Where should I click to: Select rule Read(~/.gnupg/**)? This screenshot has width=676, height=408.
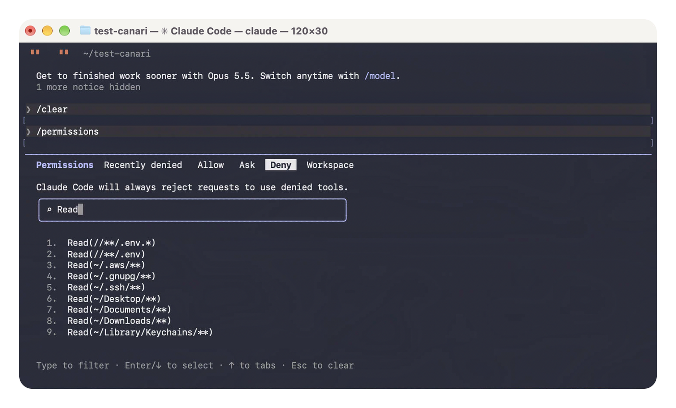click(111, 276)
